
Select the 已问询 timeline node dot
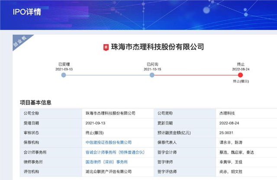[152, 75]
